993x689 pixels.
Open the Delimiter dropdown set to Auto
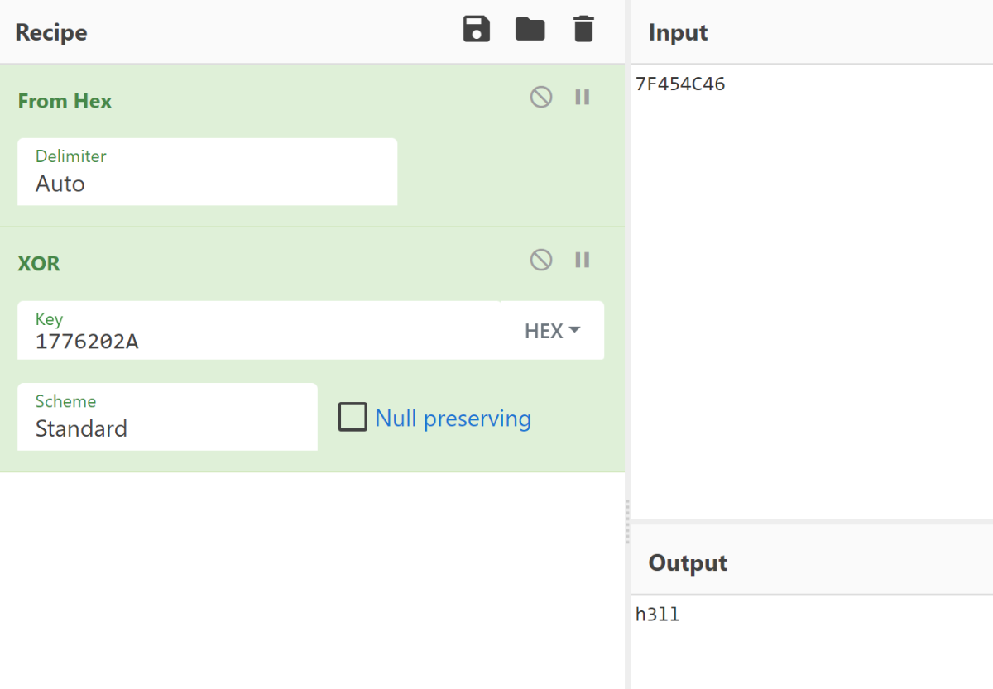click(207, 172)
